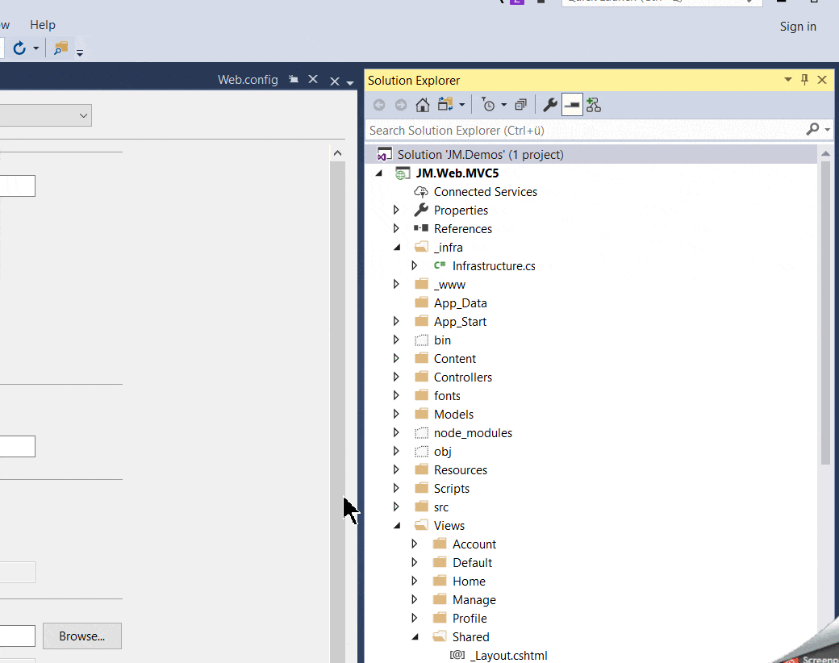
Task: Pin the Web.config tab
Action: coord(293,79)
